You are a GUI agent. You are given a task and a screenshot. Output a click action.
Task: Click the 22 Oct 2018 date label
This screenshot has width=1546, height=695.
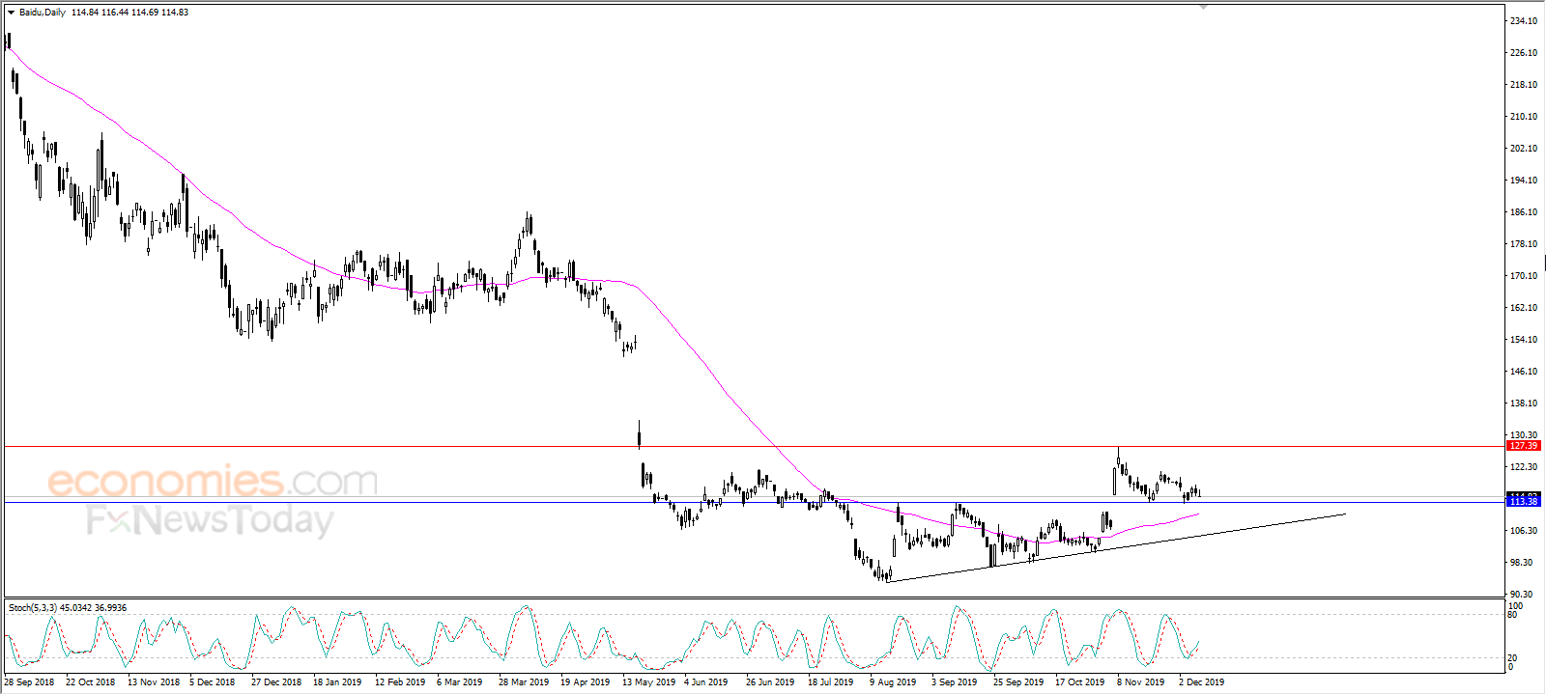tap(90, 682)
